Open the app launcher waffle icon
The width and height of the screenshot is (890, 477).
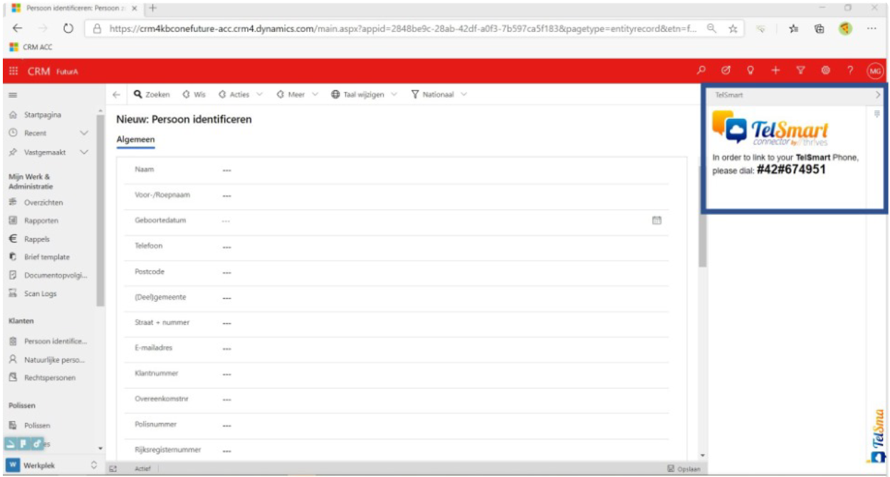click(x=13, y=70)
